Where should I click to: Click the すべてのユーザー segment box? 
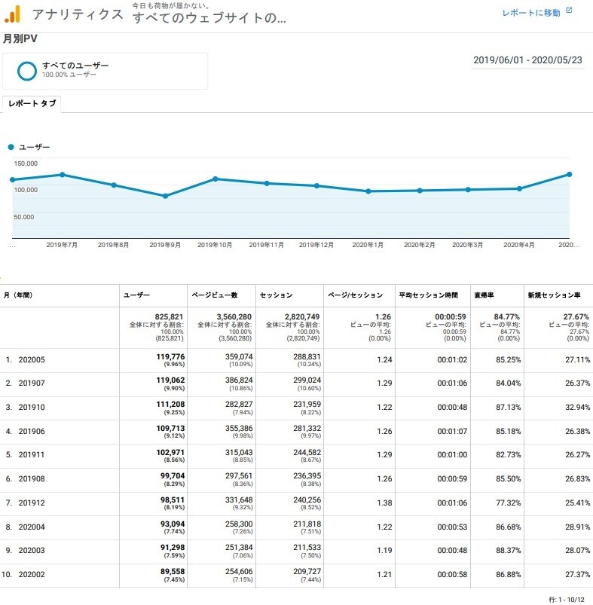(x=105, y=72)
